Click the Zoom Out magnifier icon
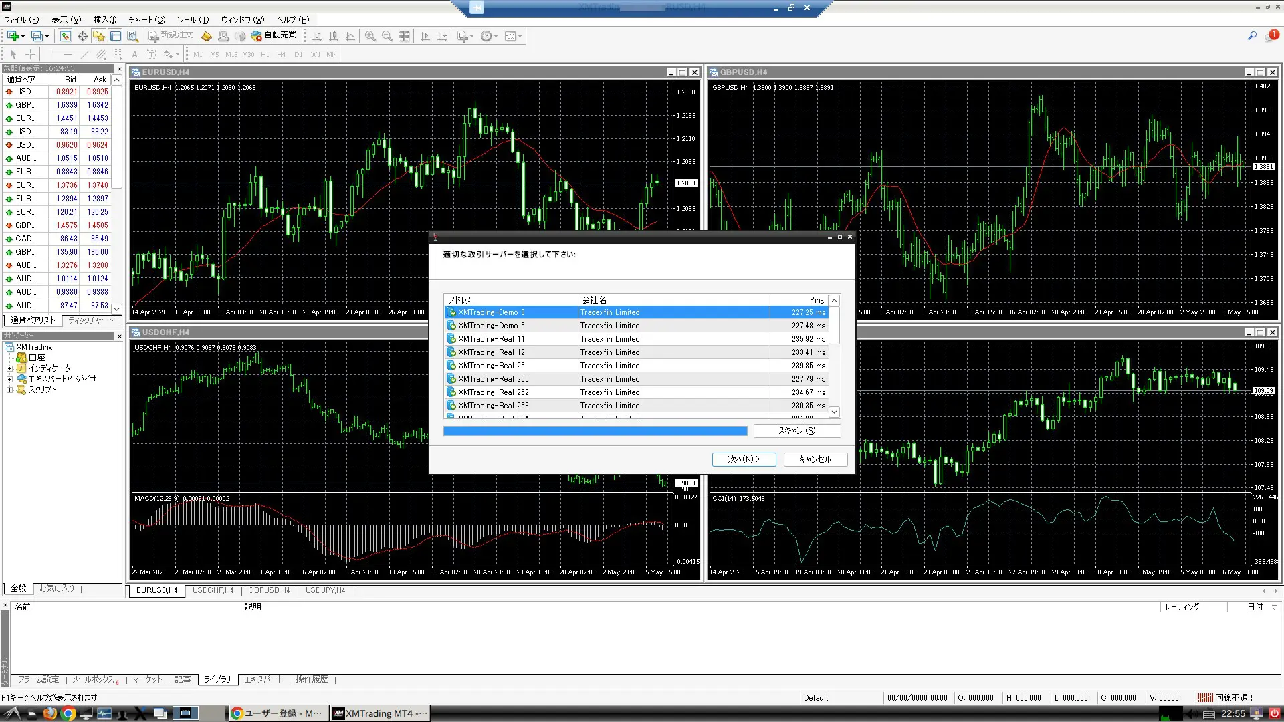This screenshot has height=722, width=1284. (387, 36)
